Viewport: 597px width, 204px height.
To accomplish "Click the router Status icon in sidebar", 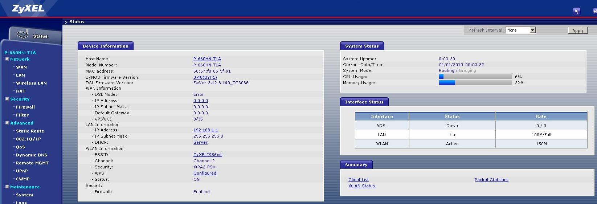I will coord(23,34).
